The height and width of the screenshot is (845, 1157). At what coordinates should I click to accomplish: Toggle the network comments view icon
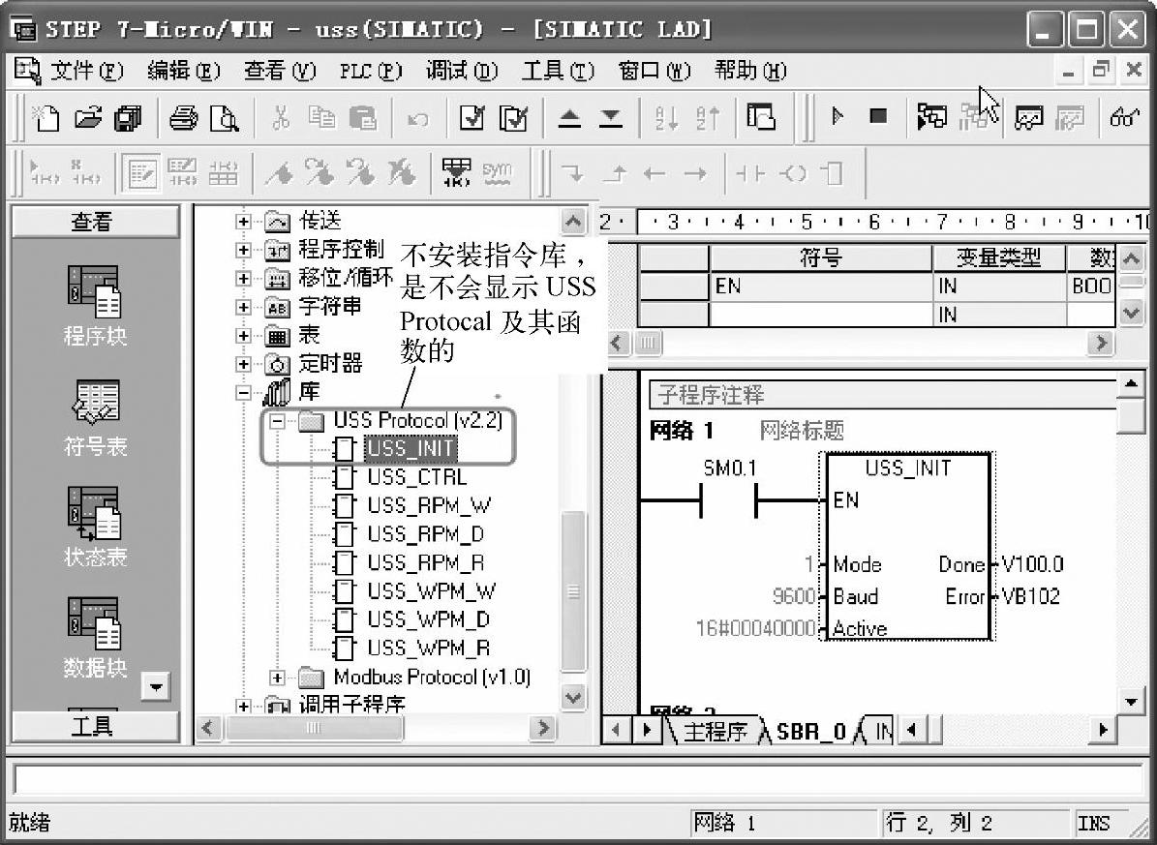click(x=182, y=174)
